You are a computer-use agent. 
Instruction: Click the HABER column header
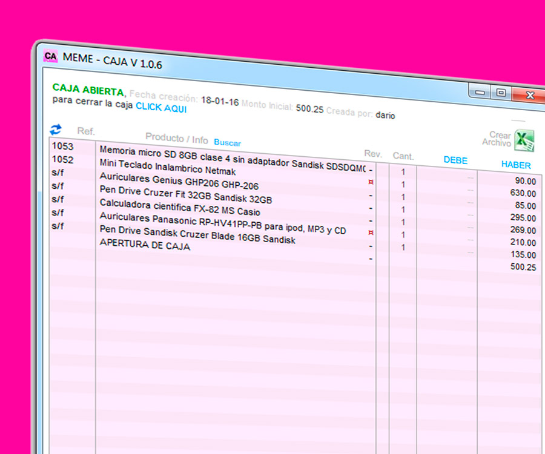(x=516, y=165)
